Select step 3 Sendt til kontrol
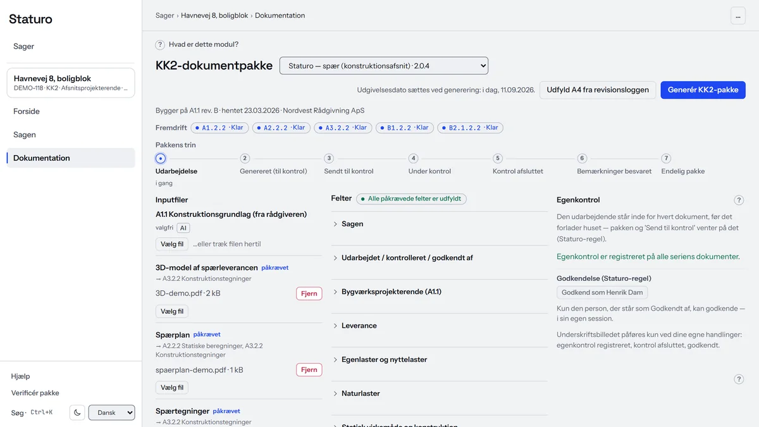The image size is (759, 427). click(x=329, y=159)
